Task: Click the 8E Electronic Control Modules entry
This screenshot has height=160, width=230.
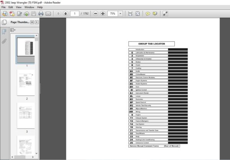Action: (158, 78)
